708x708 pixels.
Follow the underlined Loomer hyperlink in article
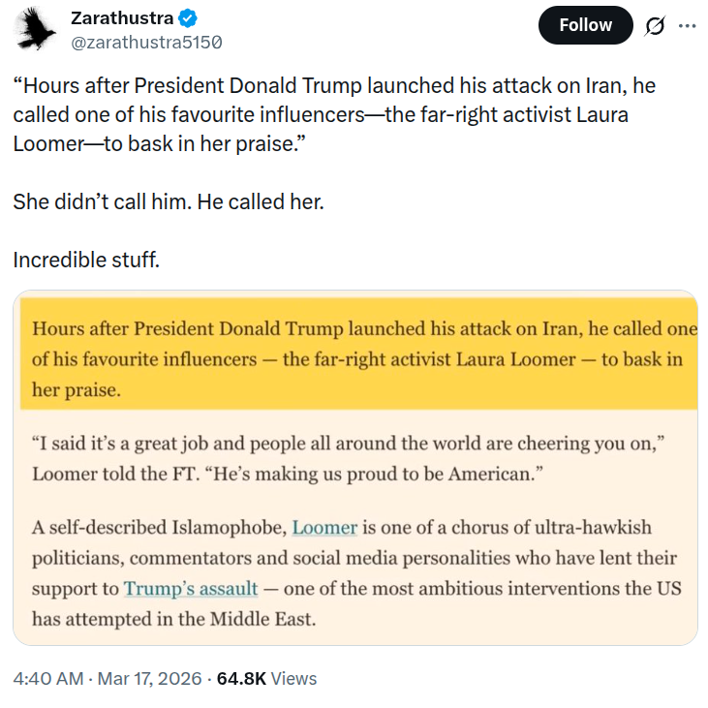324,528
